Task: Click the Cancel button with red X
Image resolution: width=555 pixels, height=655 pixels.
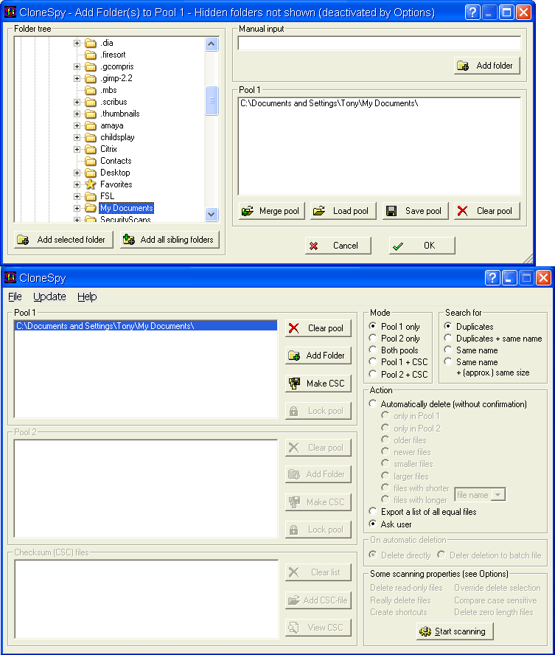Action: (338, 246)
